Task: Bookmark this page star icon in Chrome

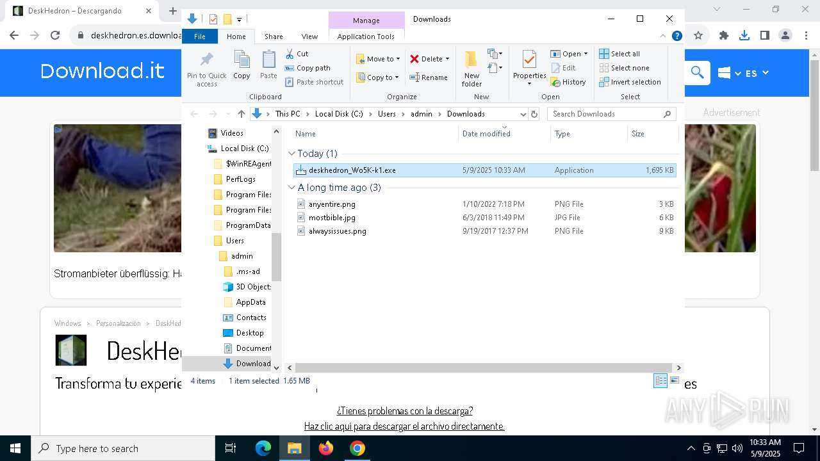Action: [x=698, y=35]
